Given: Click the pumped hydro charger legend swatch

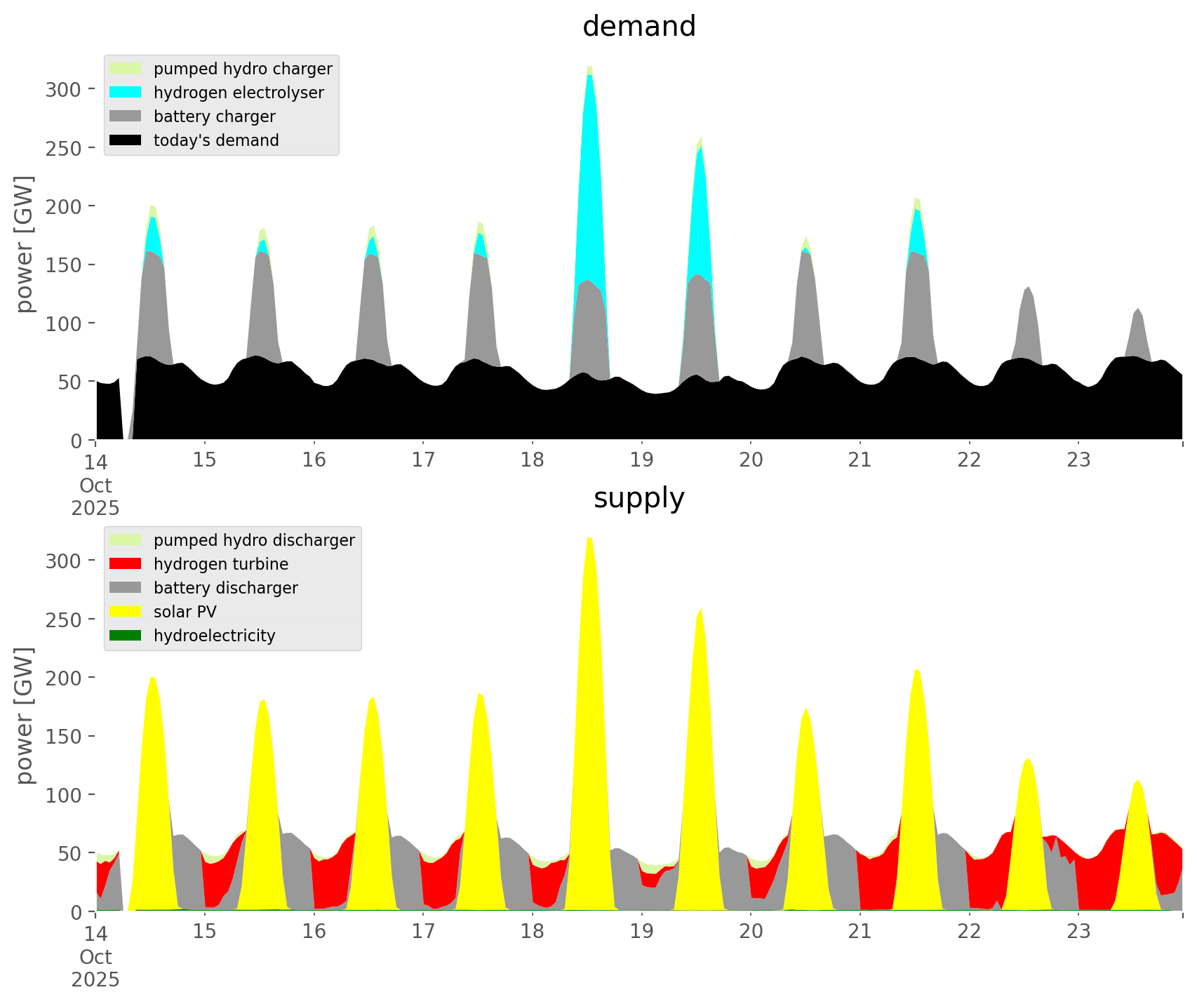Looking at the screenshot, I should click(x=126, y=69).
